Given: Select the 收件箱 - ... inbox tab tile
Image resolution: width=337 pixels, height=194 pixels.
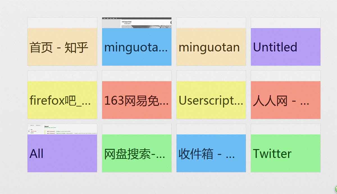Looking at the screenshot, I should (211, 148).
